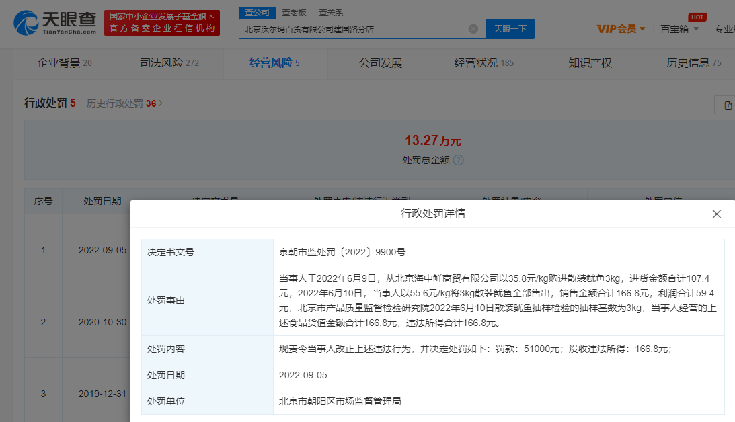Close the 行政处罚详情 dialog

(717, 214)
